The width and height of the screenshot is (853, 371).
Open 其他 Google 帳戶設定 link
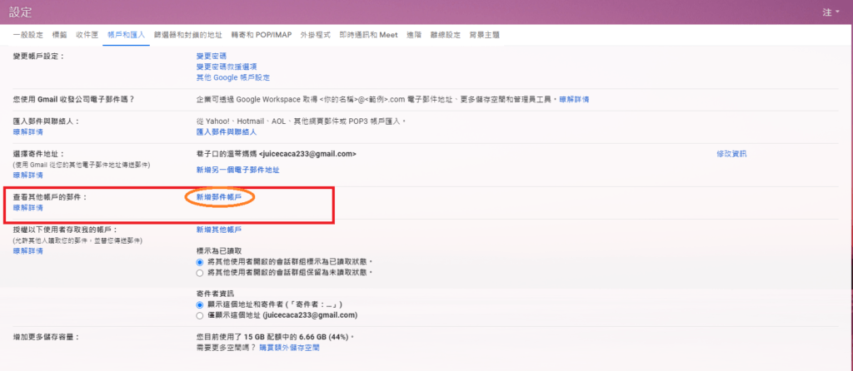point(233,77)
